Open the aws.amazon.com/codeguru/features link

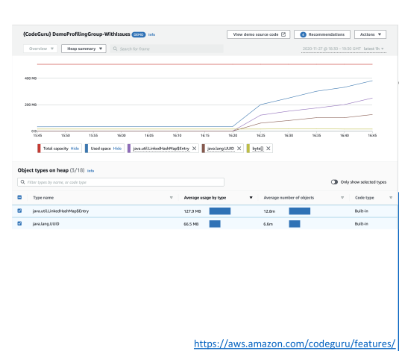coord(295,344)
